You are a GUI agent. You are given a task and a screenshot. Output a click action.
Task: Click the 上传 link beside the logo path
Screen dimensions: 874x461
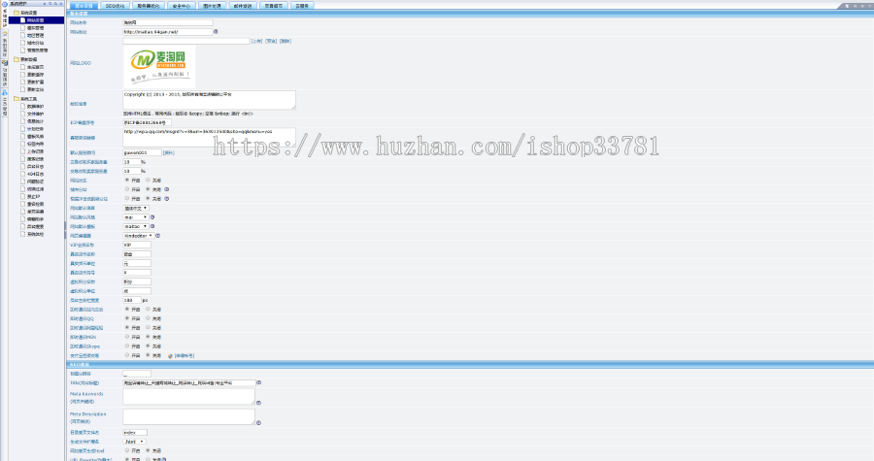pos(256,41)
